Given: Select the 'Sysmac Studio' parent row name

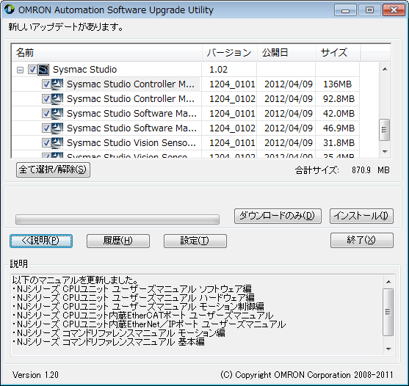Looking at the screenshot, I should pos(84,70).
